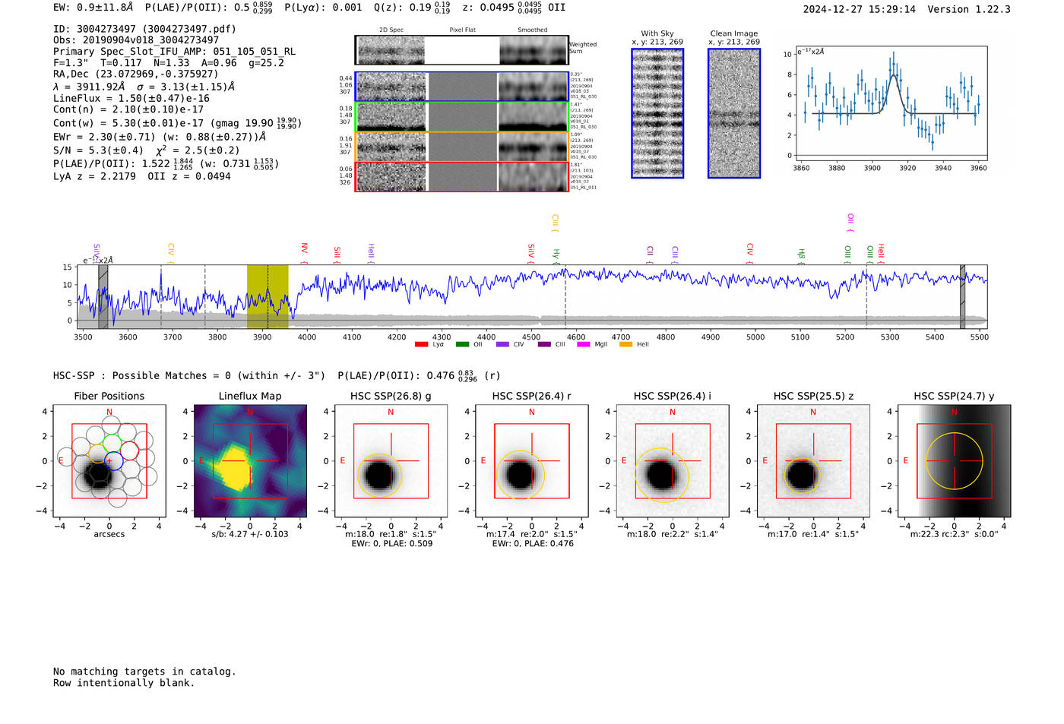This screenshot has width=1064, height=724.
Task: Click the arcsecs axis label
Action: (109, 534)
